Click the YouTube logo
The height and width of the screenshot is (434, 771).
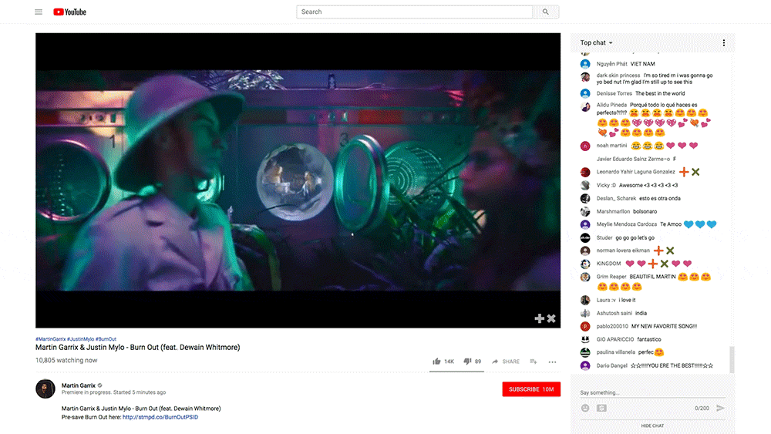(x=69, y=12)
